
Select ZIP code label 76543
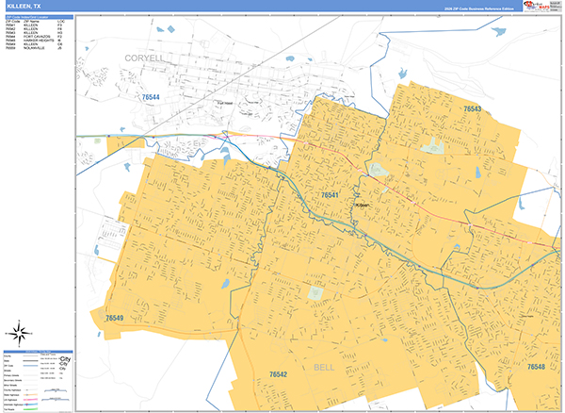point(472,108)
